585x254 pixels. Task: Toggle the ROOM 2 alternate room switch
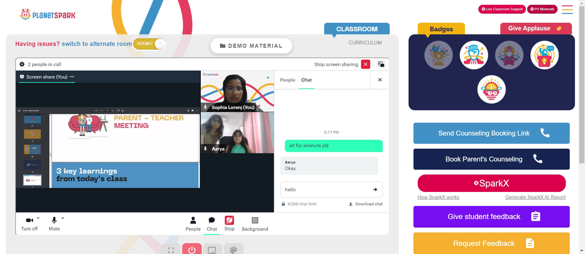pyautogui.click(x=149, y=44)
